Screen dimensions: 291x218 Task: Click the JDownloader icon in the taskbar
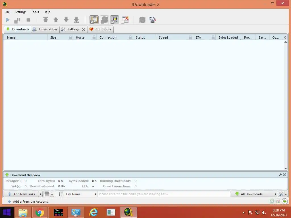click(129, 212)
